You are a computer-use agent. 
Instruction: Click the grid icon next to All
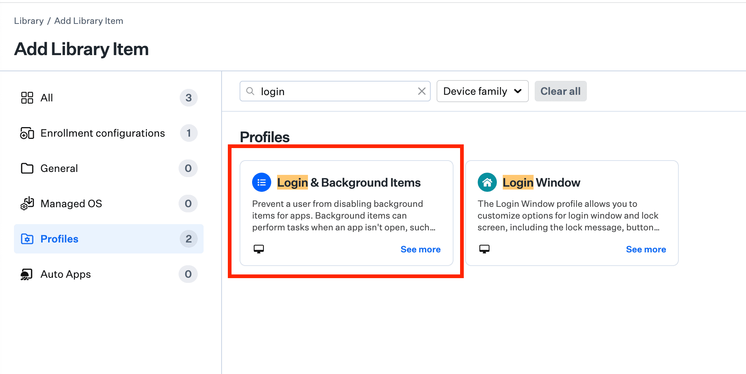tap(26, 98)
